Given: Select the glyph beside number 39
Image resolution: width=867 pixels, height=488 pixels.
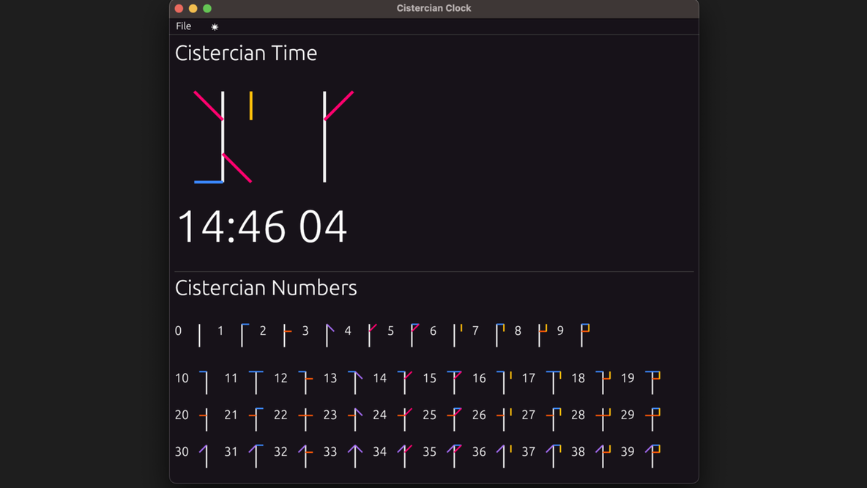Looking at the screenshot, I should (x=652, y=454).
